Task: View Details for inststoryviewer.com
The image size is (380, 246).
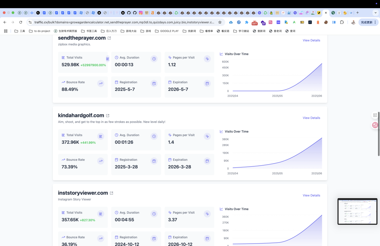Action: 311,195
